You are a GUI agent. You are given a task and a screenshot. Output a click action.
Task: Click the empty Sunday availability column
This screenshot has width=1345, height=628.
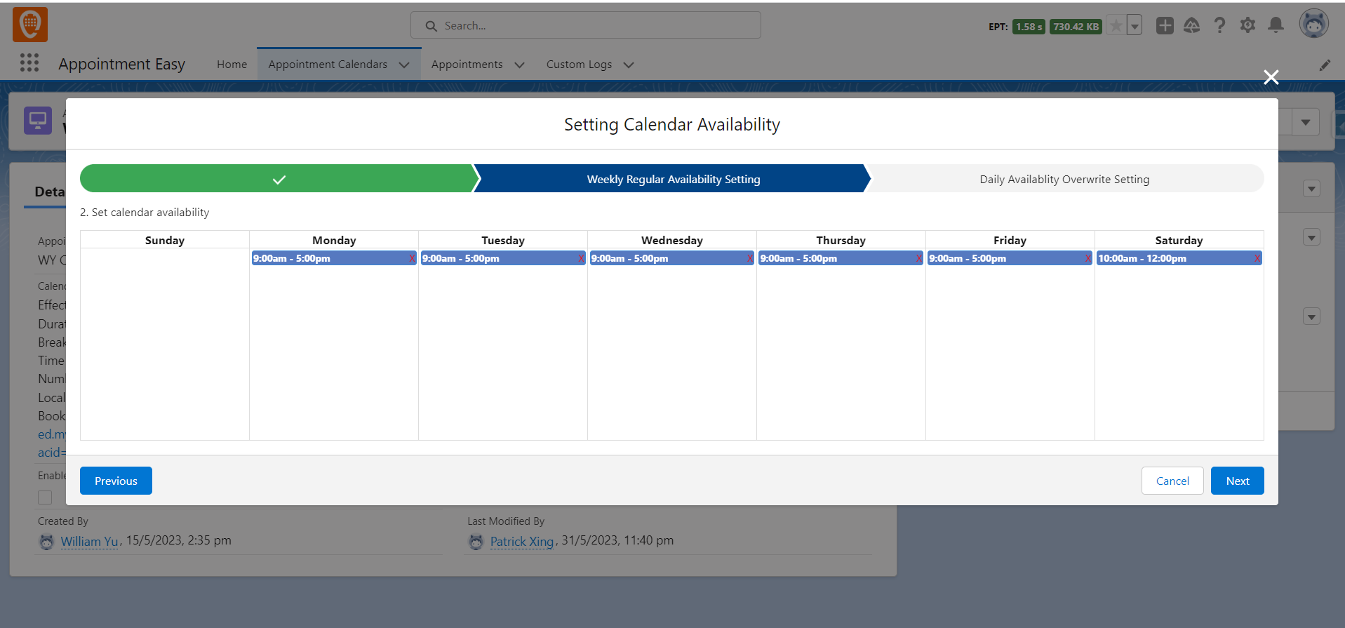click(165, 344)
